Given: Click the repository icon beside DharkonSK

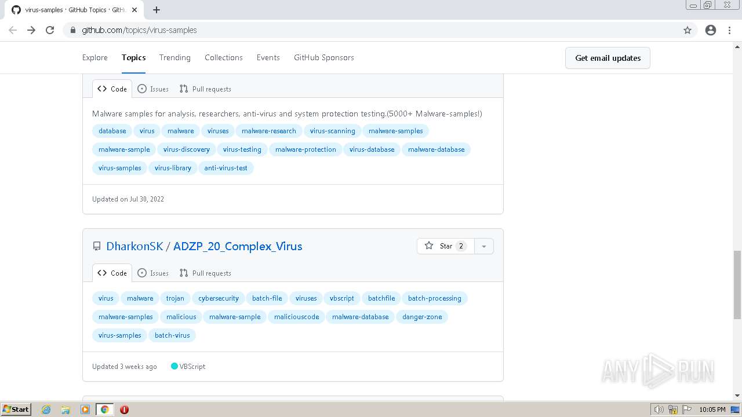Looking at the screenshot, I should coord(97,246).
